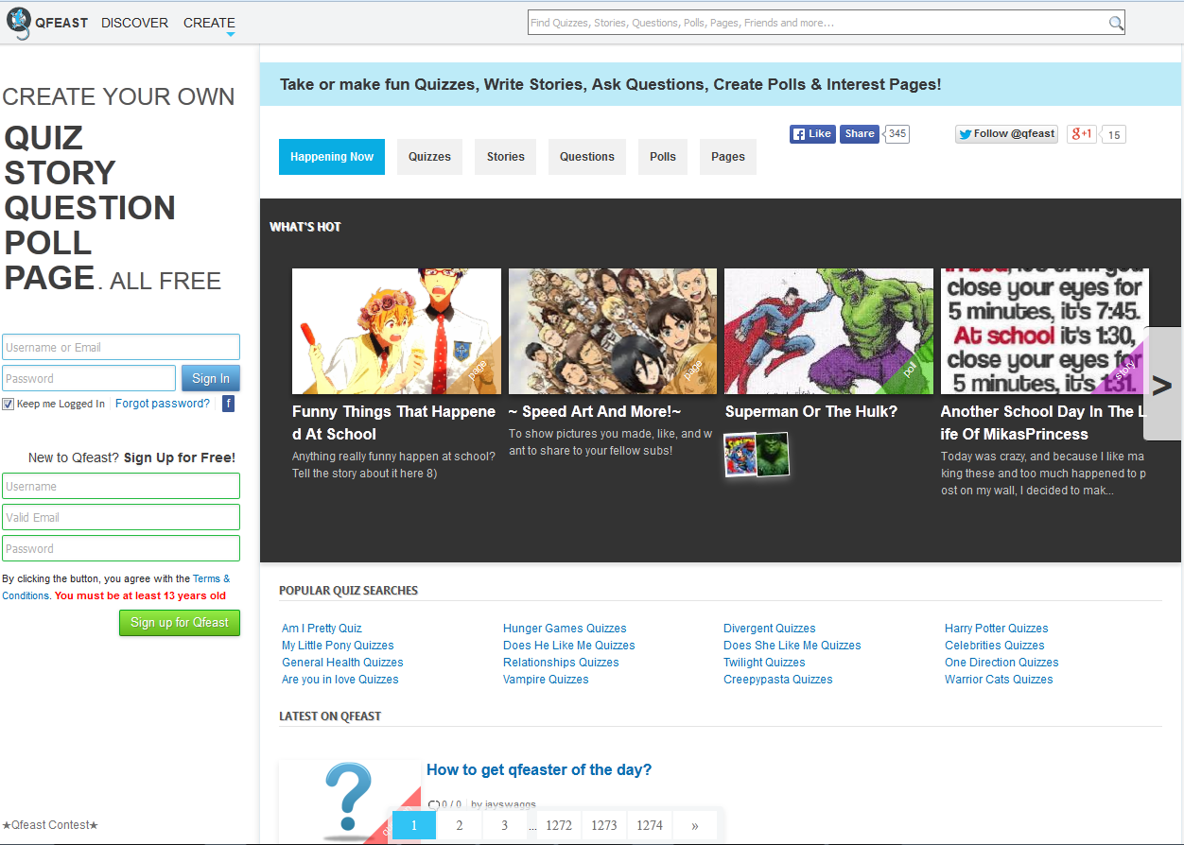Open Funny Things That Happened At School title
The width and height of the screenshot is (1184, 845).
pyautogui.click(x=393, y=422)
